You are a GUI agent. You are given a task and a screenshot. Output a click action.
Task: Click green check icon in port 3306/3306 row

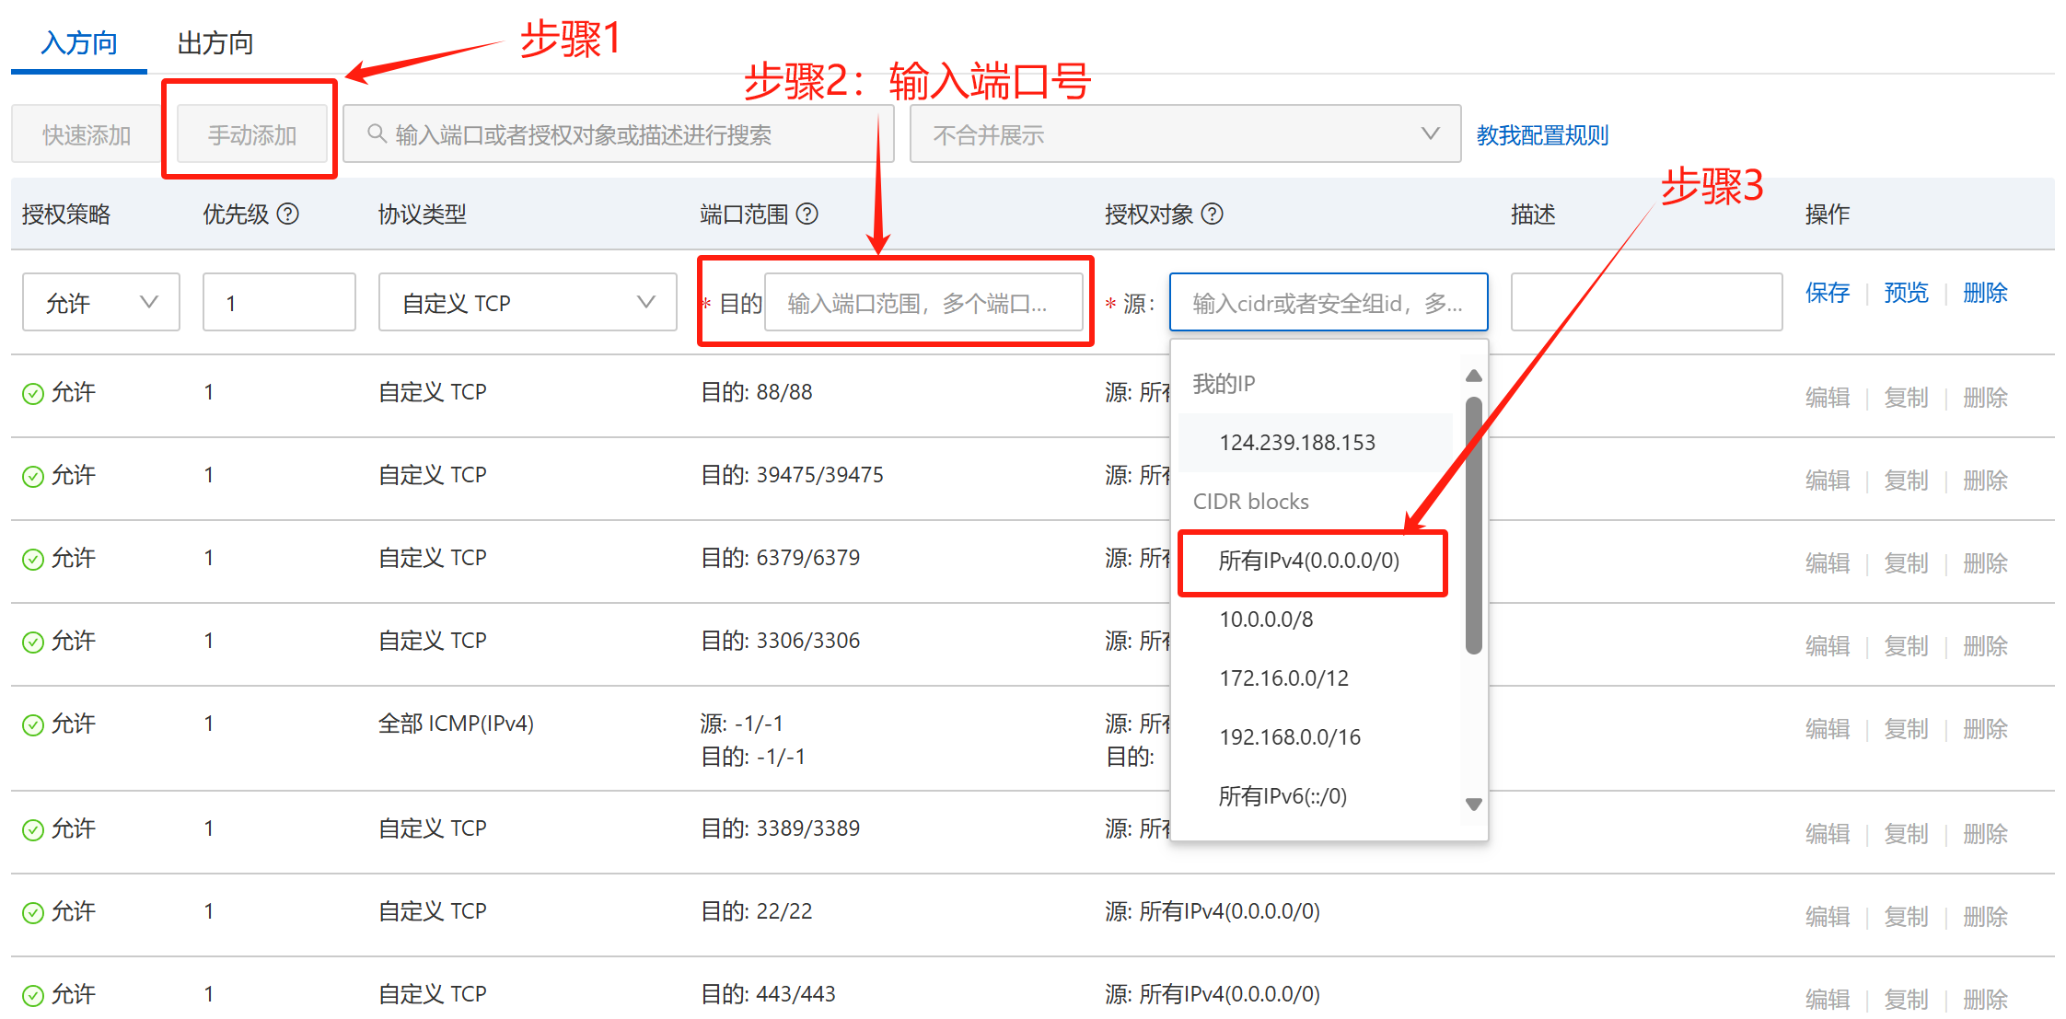[x=33, y=643]
